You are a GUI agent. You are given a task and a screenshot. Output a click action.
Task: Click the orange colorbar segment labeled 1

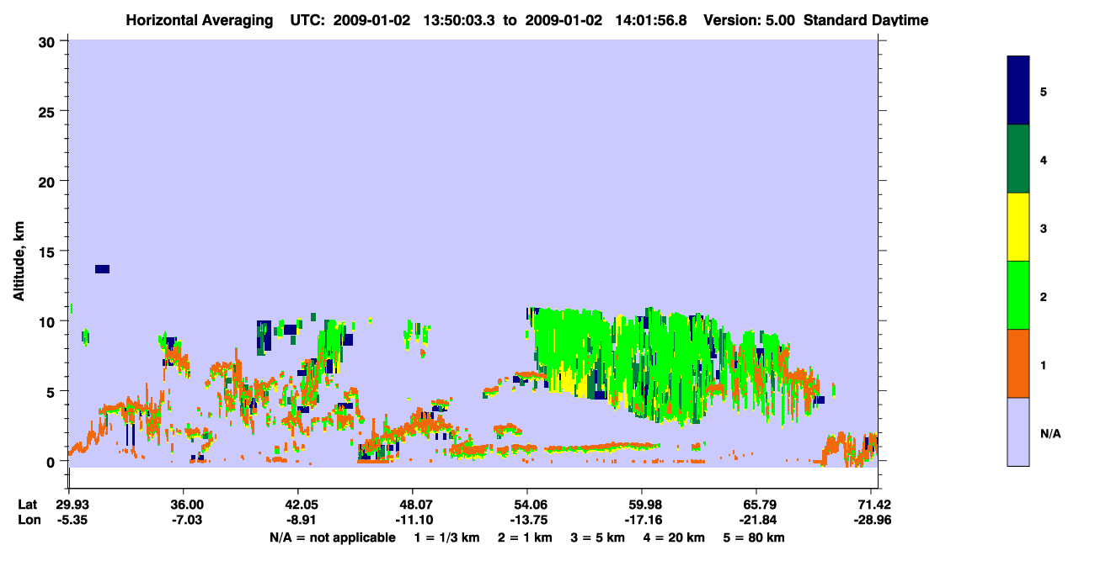(1018, 363)
